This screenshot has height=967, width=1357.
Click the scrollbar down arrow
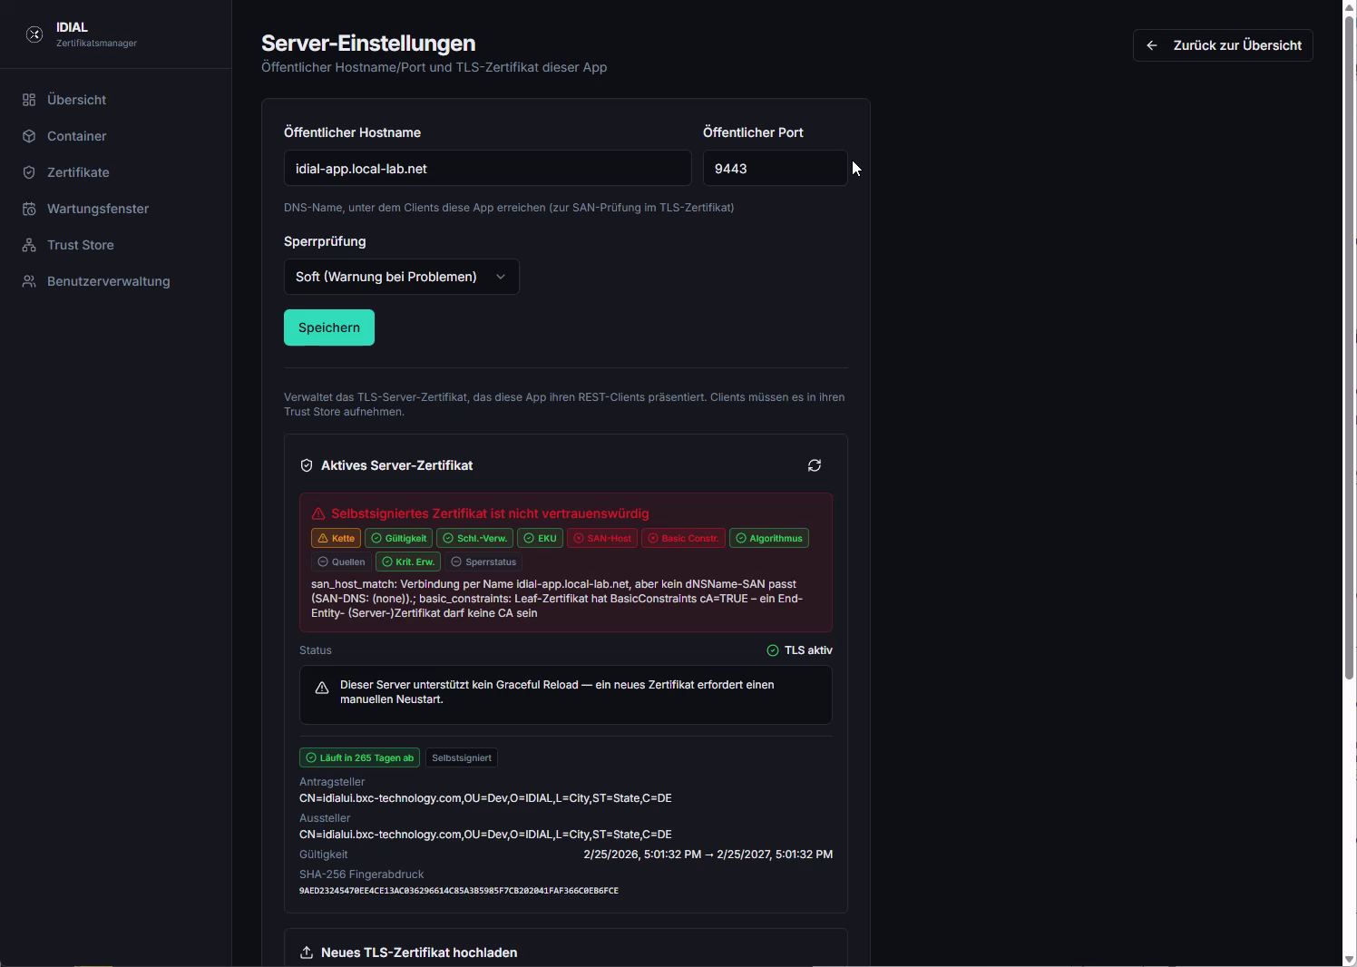coord(1349,959)
